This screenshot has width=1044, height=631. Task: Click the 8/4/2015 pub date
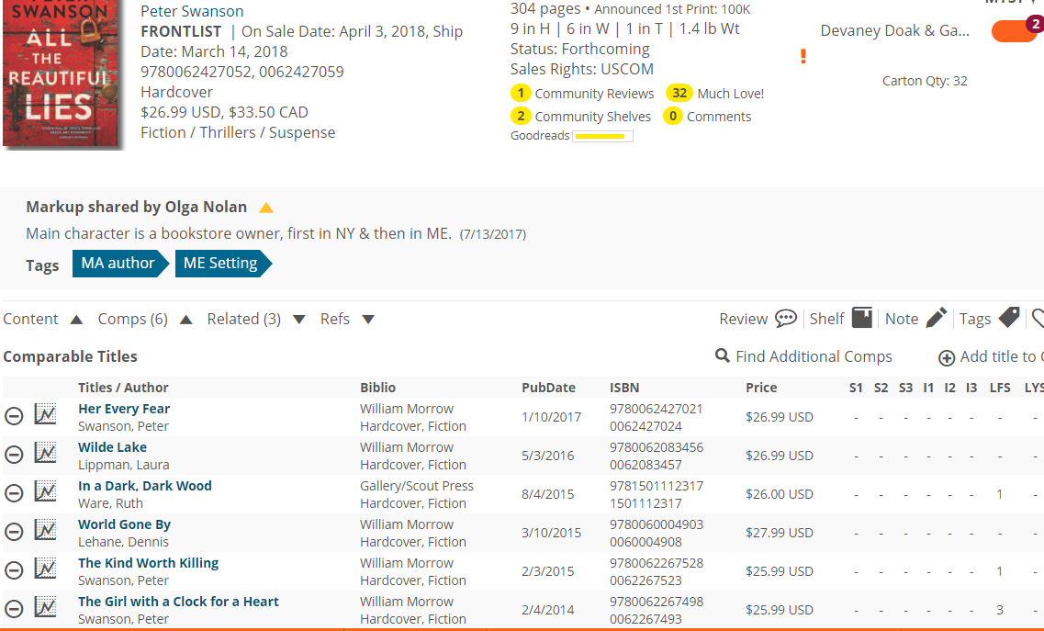(548, 494)
